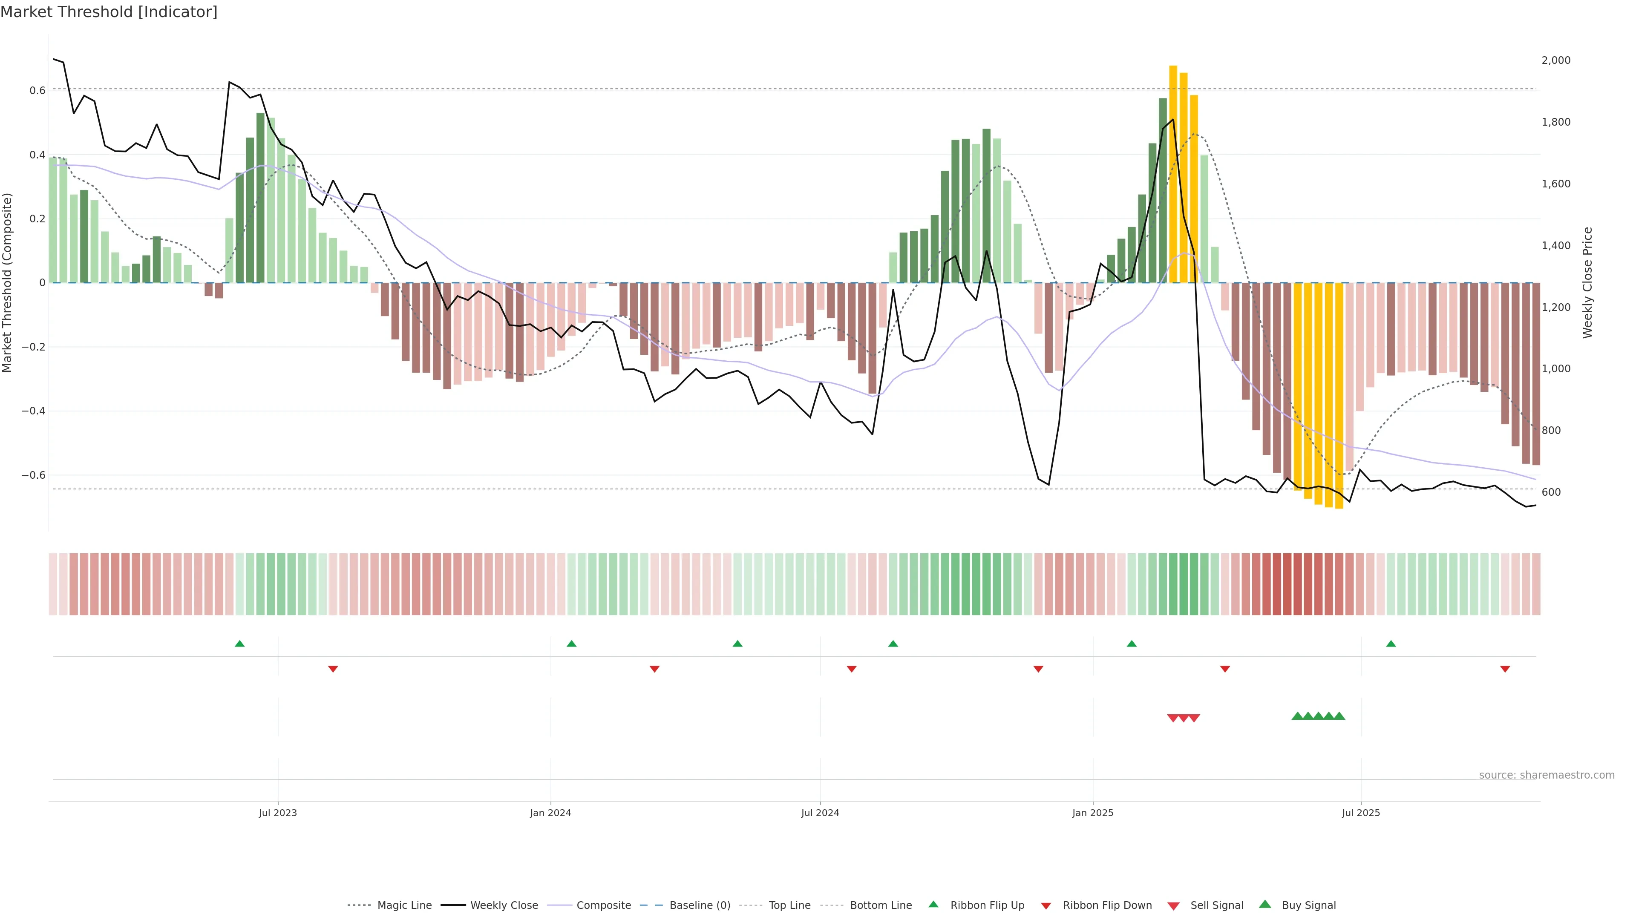This screenshot has height=920, width=1636.
Task: Click the Ribbon Flip Down legend triangle
Action: point(1046,906)
